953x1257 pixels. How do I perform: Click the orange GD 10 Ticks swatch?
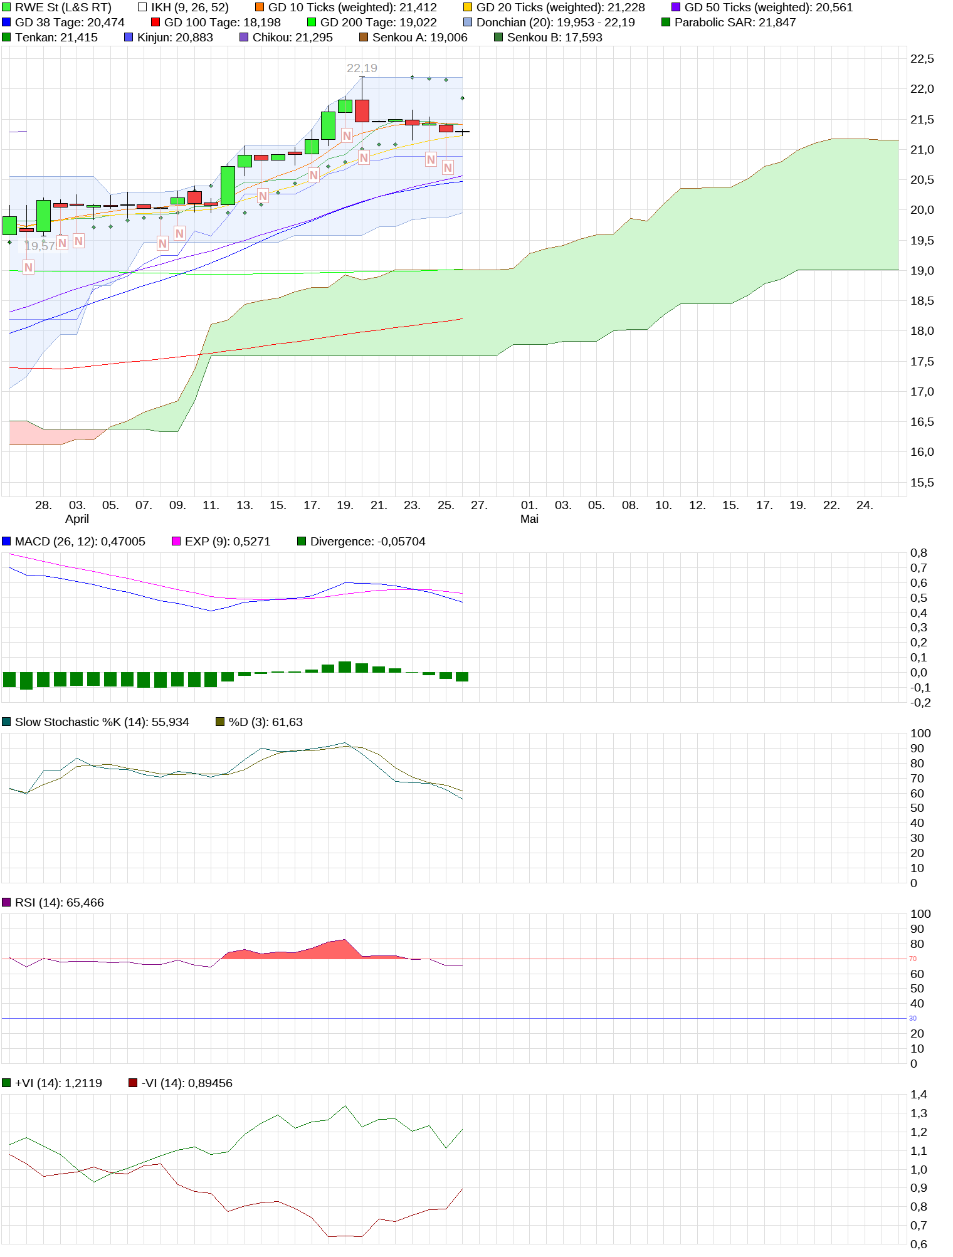pos(260,8)
